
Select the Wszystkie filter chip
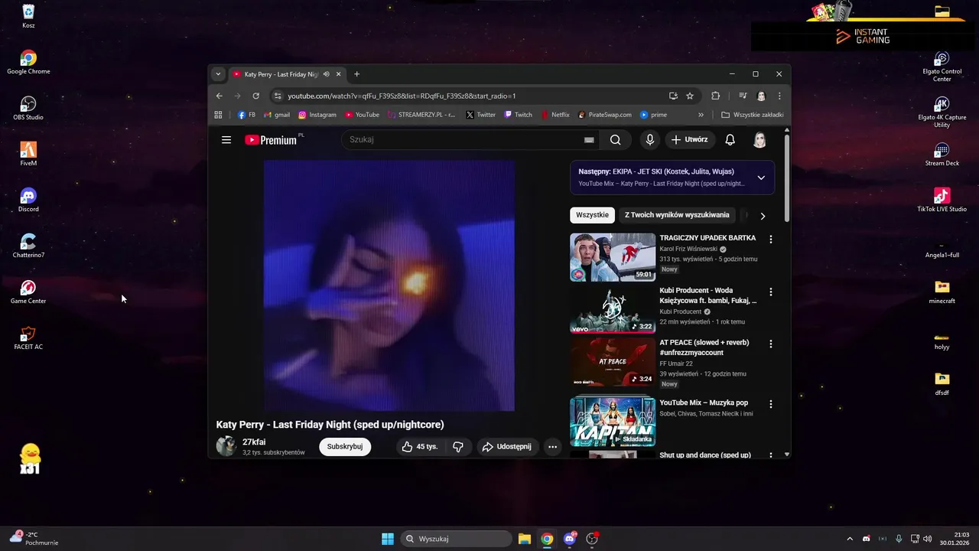coord(592,215)
